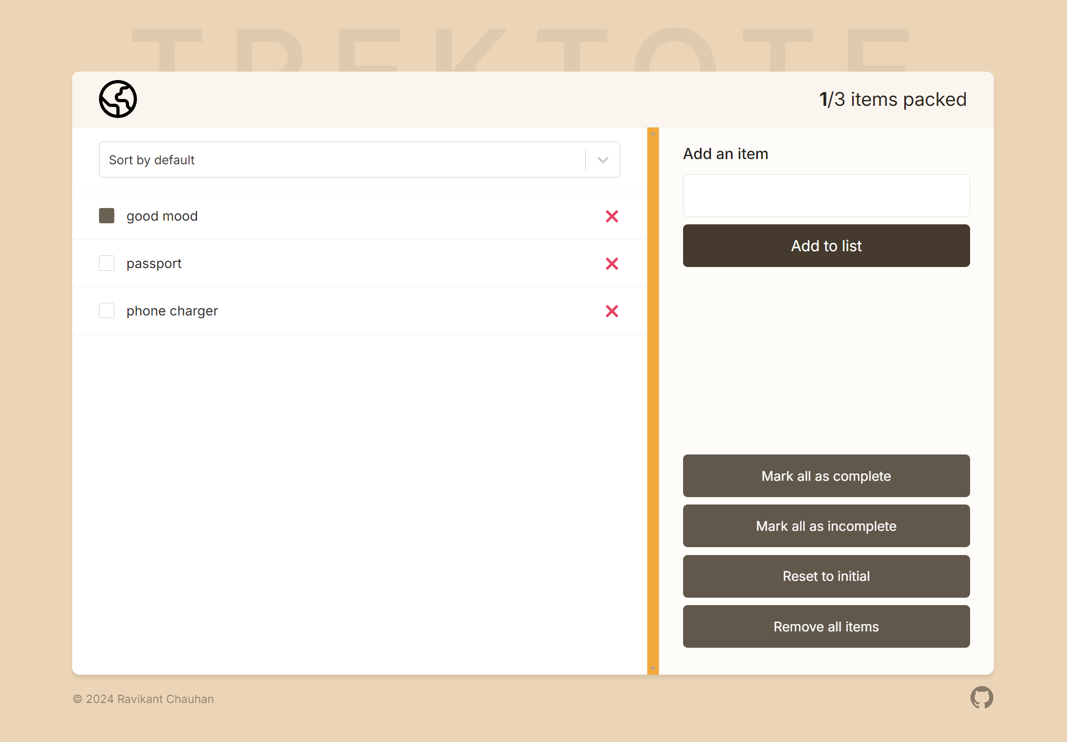Tick the phone charger checkbox
Screen dimensions: 1067x742
point(107,311)
